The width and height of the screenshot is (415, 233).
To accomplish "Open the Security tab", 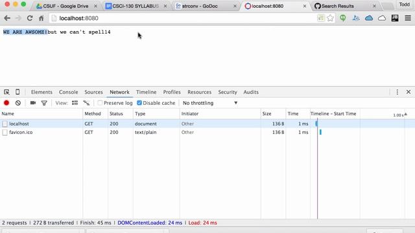I will (x=228, y=92).
